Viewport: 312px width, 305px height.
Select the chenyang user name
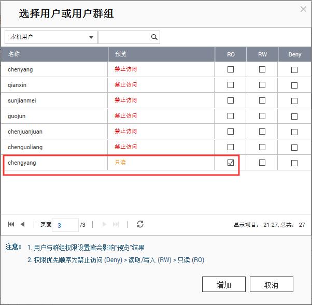click(x=20, y=70)
